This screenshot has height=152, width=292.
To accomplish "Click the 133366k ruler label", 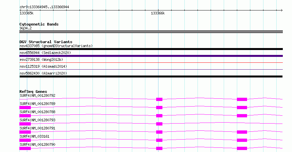I will (x=158, y=13).
